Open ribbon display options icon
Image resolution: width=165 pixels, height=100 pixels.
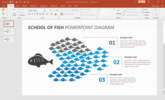[x=148, y=2]
